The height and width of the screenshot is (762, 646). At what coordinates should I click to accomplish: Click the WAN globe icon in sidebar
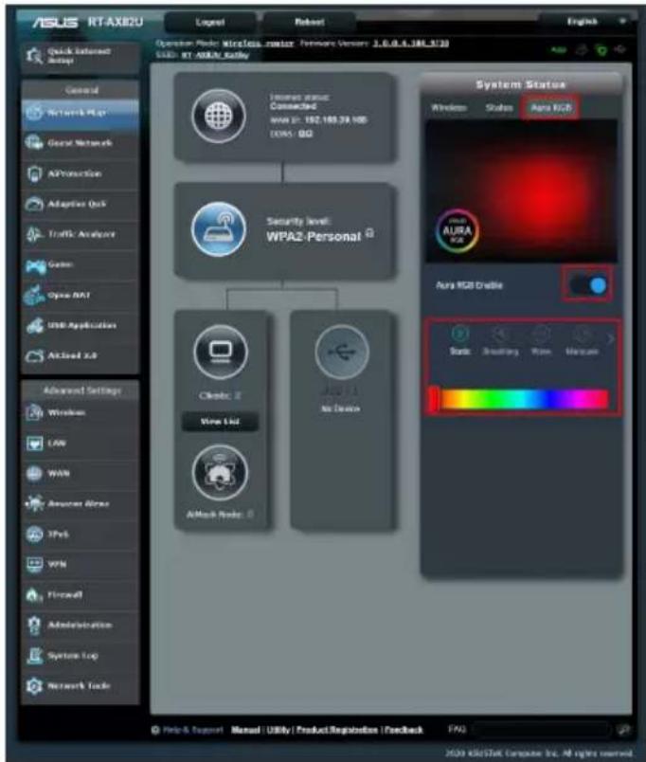tap(34, 473)
